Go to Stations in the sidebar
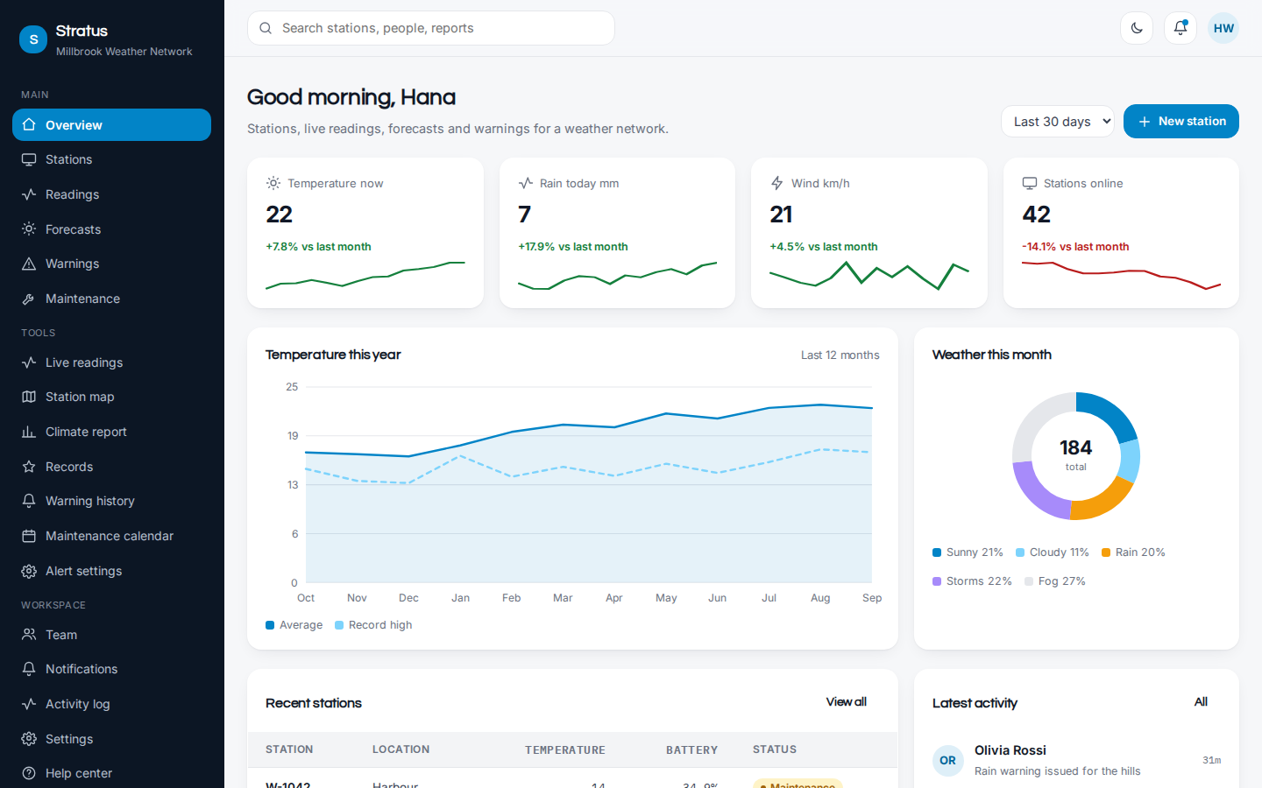 (x=111, y=159)
